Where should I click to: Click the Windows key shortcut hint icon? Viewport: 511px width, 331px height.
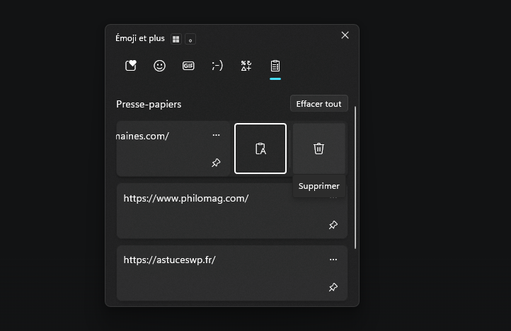176,39
